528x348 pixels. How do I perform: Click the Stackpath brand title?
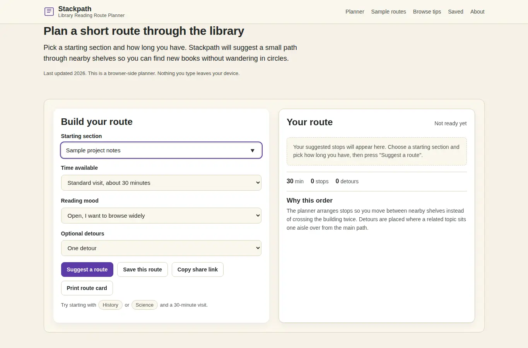point(75,9)
